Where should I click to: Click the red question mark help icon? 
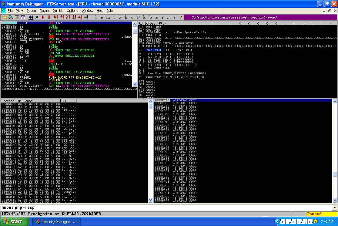tap(181, 17)
